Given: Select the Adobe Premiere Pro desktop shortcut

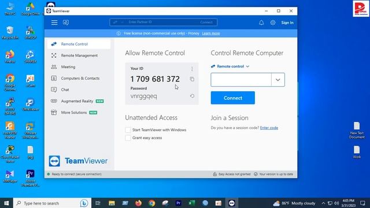Looking at the screenshot, I should pos(30,178).
